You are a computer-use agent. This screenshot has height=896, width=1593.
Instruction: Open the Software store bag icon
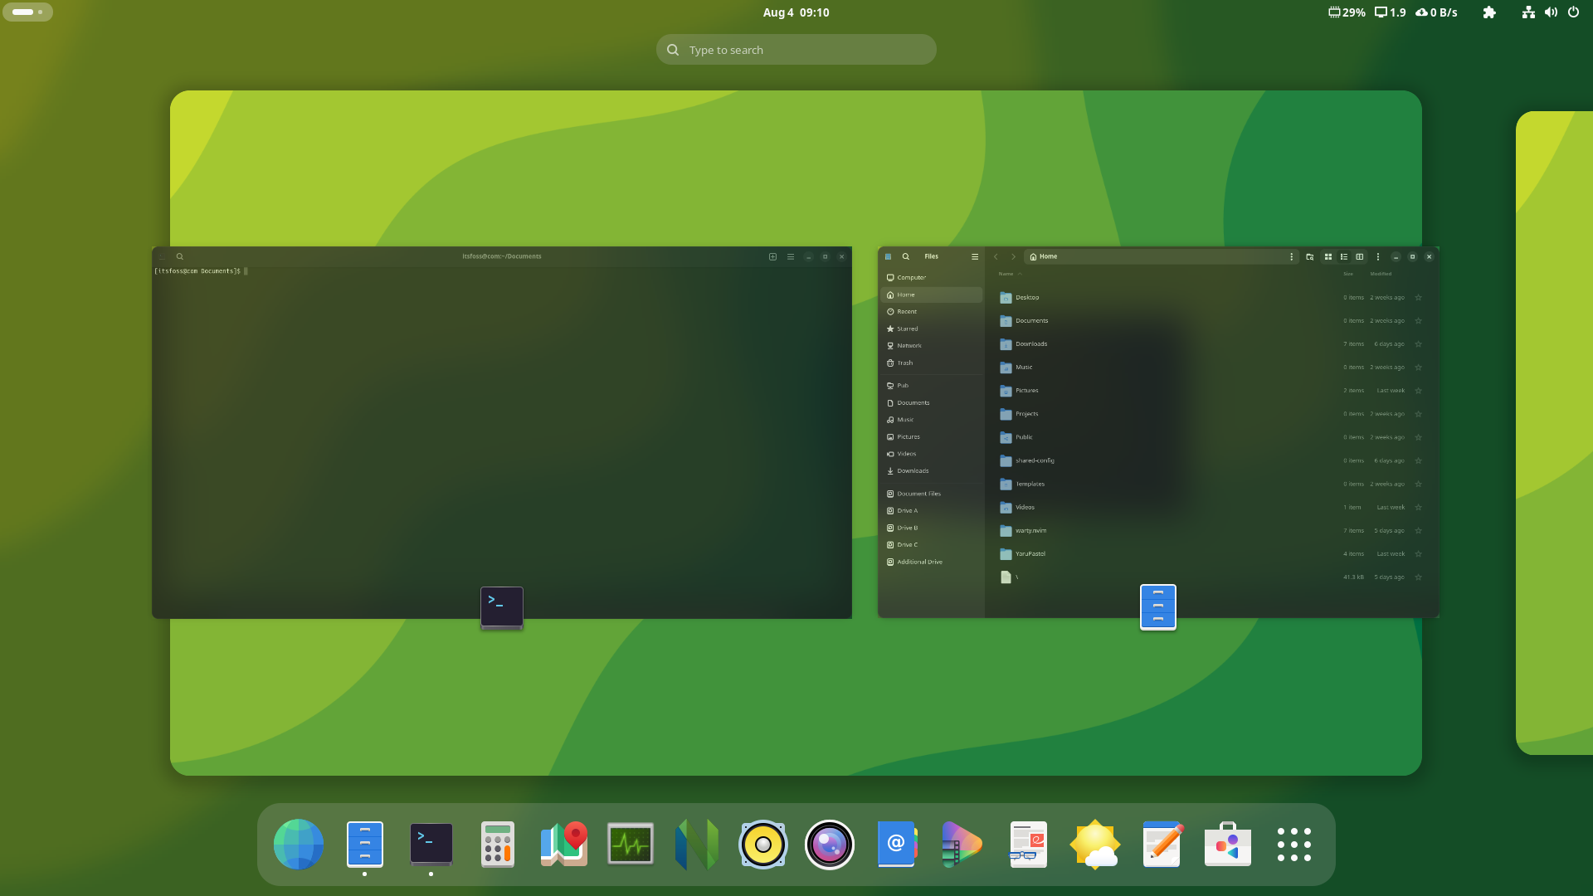click(x=1228, y=845)
